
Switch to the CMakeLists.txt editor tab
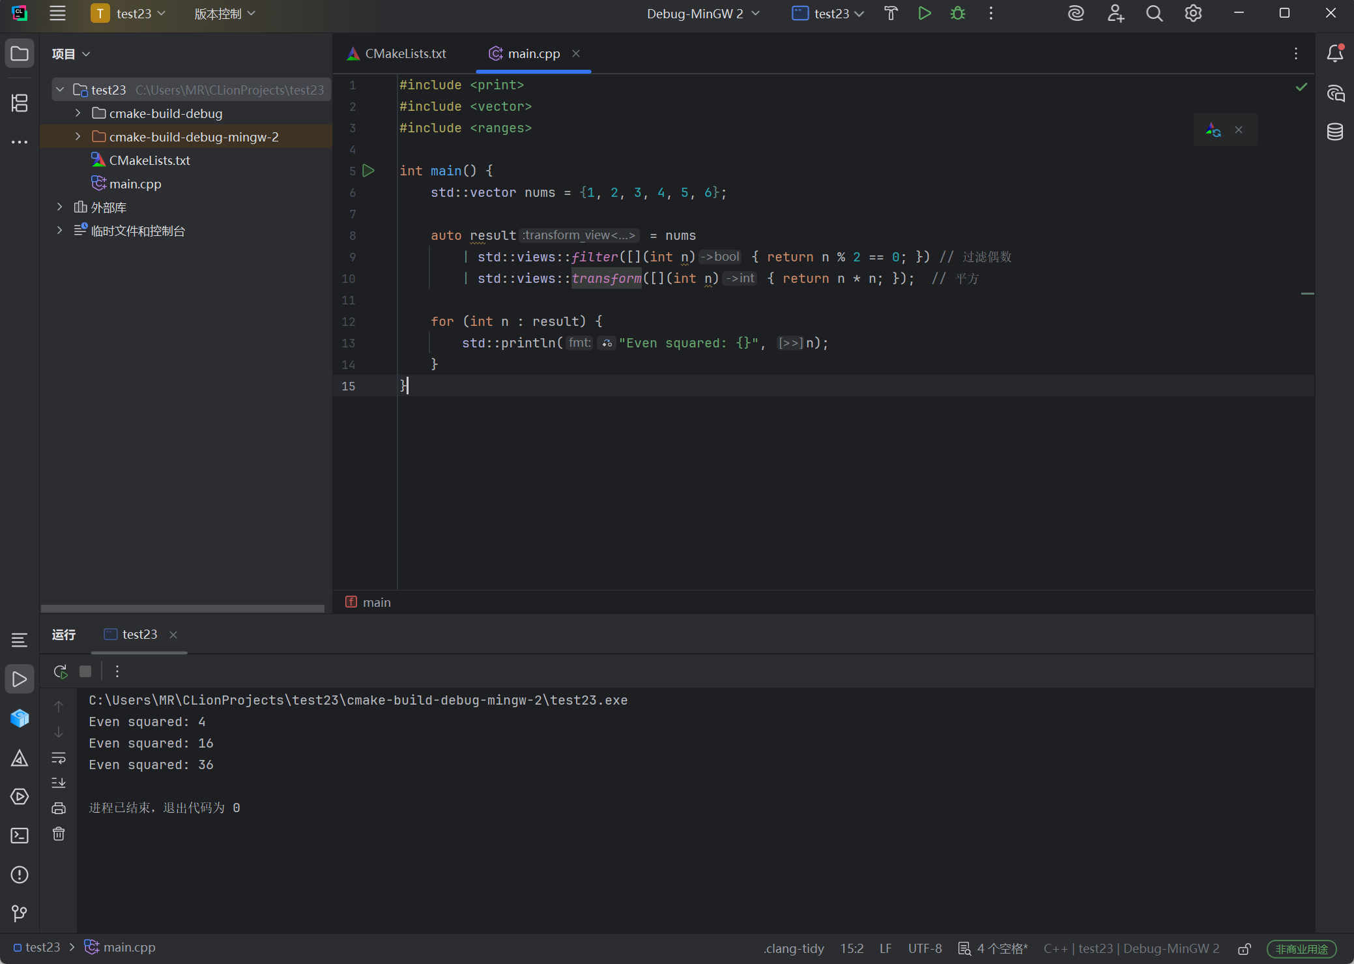click(x=397, y=53)
